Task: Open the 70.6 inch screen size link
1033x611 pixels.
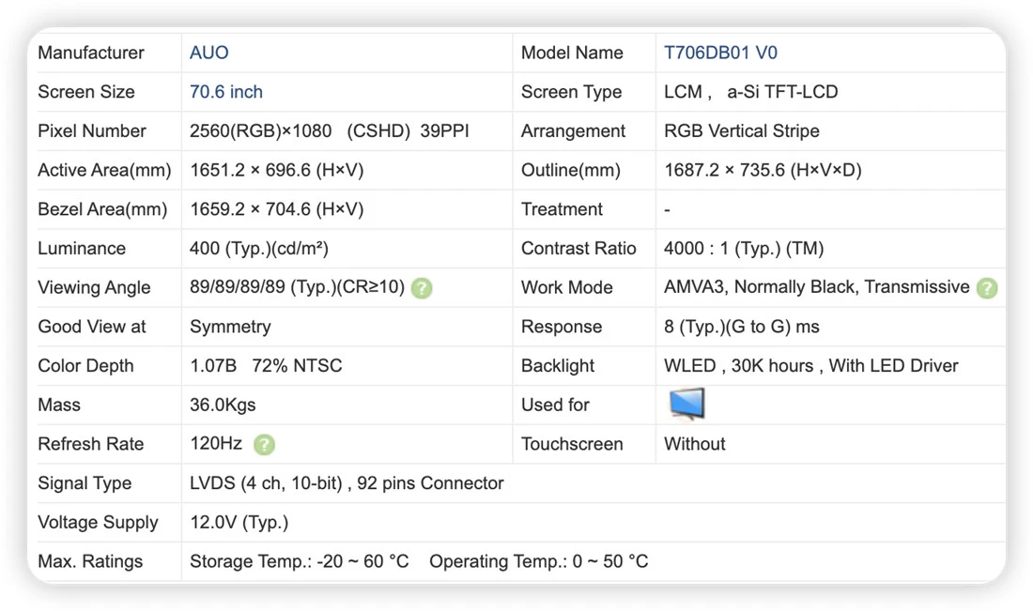Action: pyautogui.click(x=226, y=92)
